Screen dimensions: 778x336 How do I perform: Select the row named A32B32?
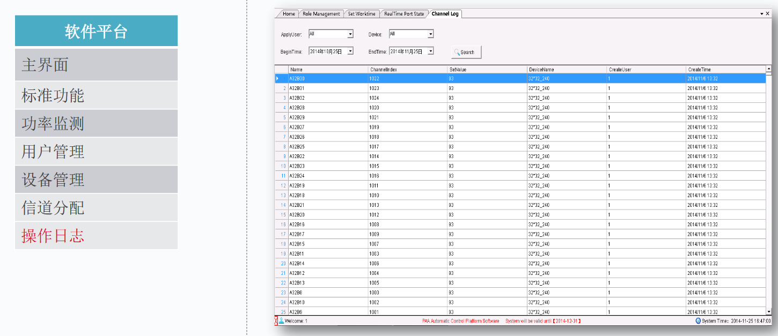(520, 98)
